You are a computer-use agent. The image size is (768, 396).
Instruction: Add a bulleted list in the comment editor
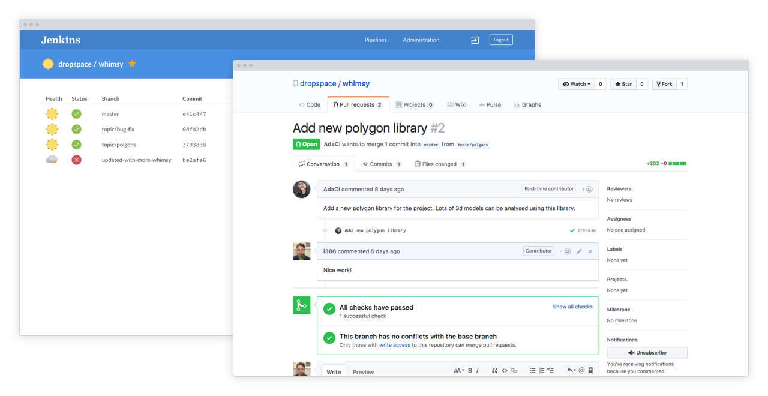533,370
